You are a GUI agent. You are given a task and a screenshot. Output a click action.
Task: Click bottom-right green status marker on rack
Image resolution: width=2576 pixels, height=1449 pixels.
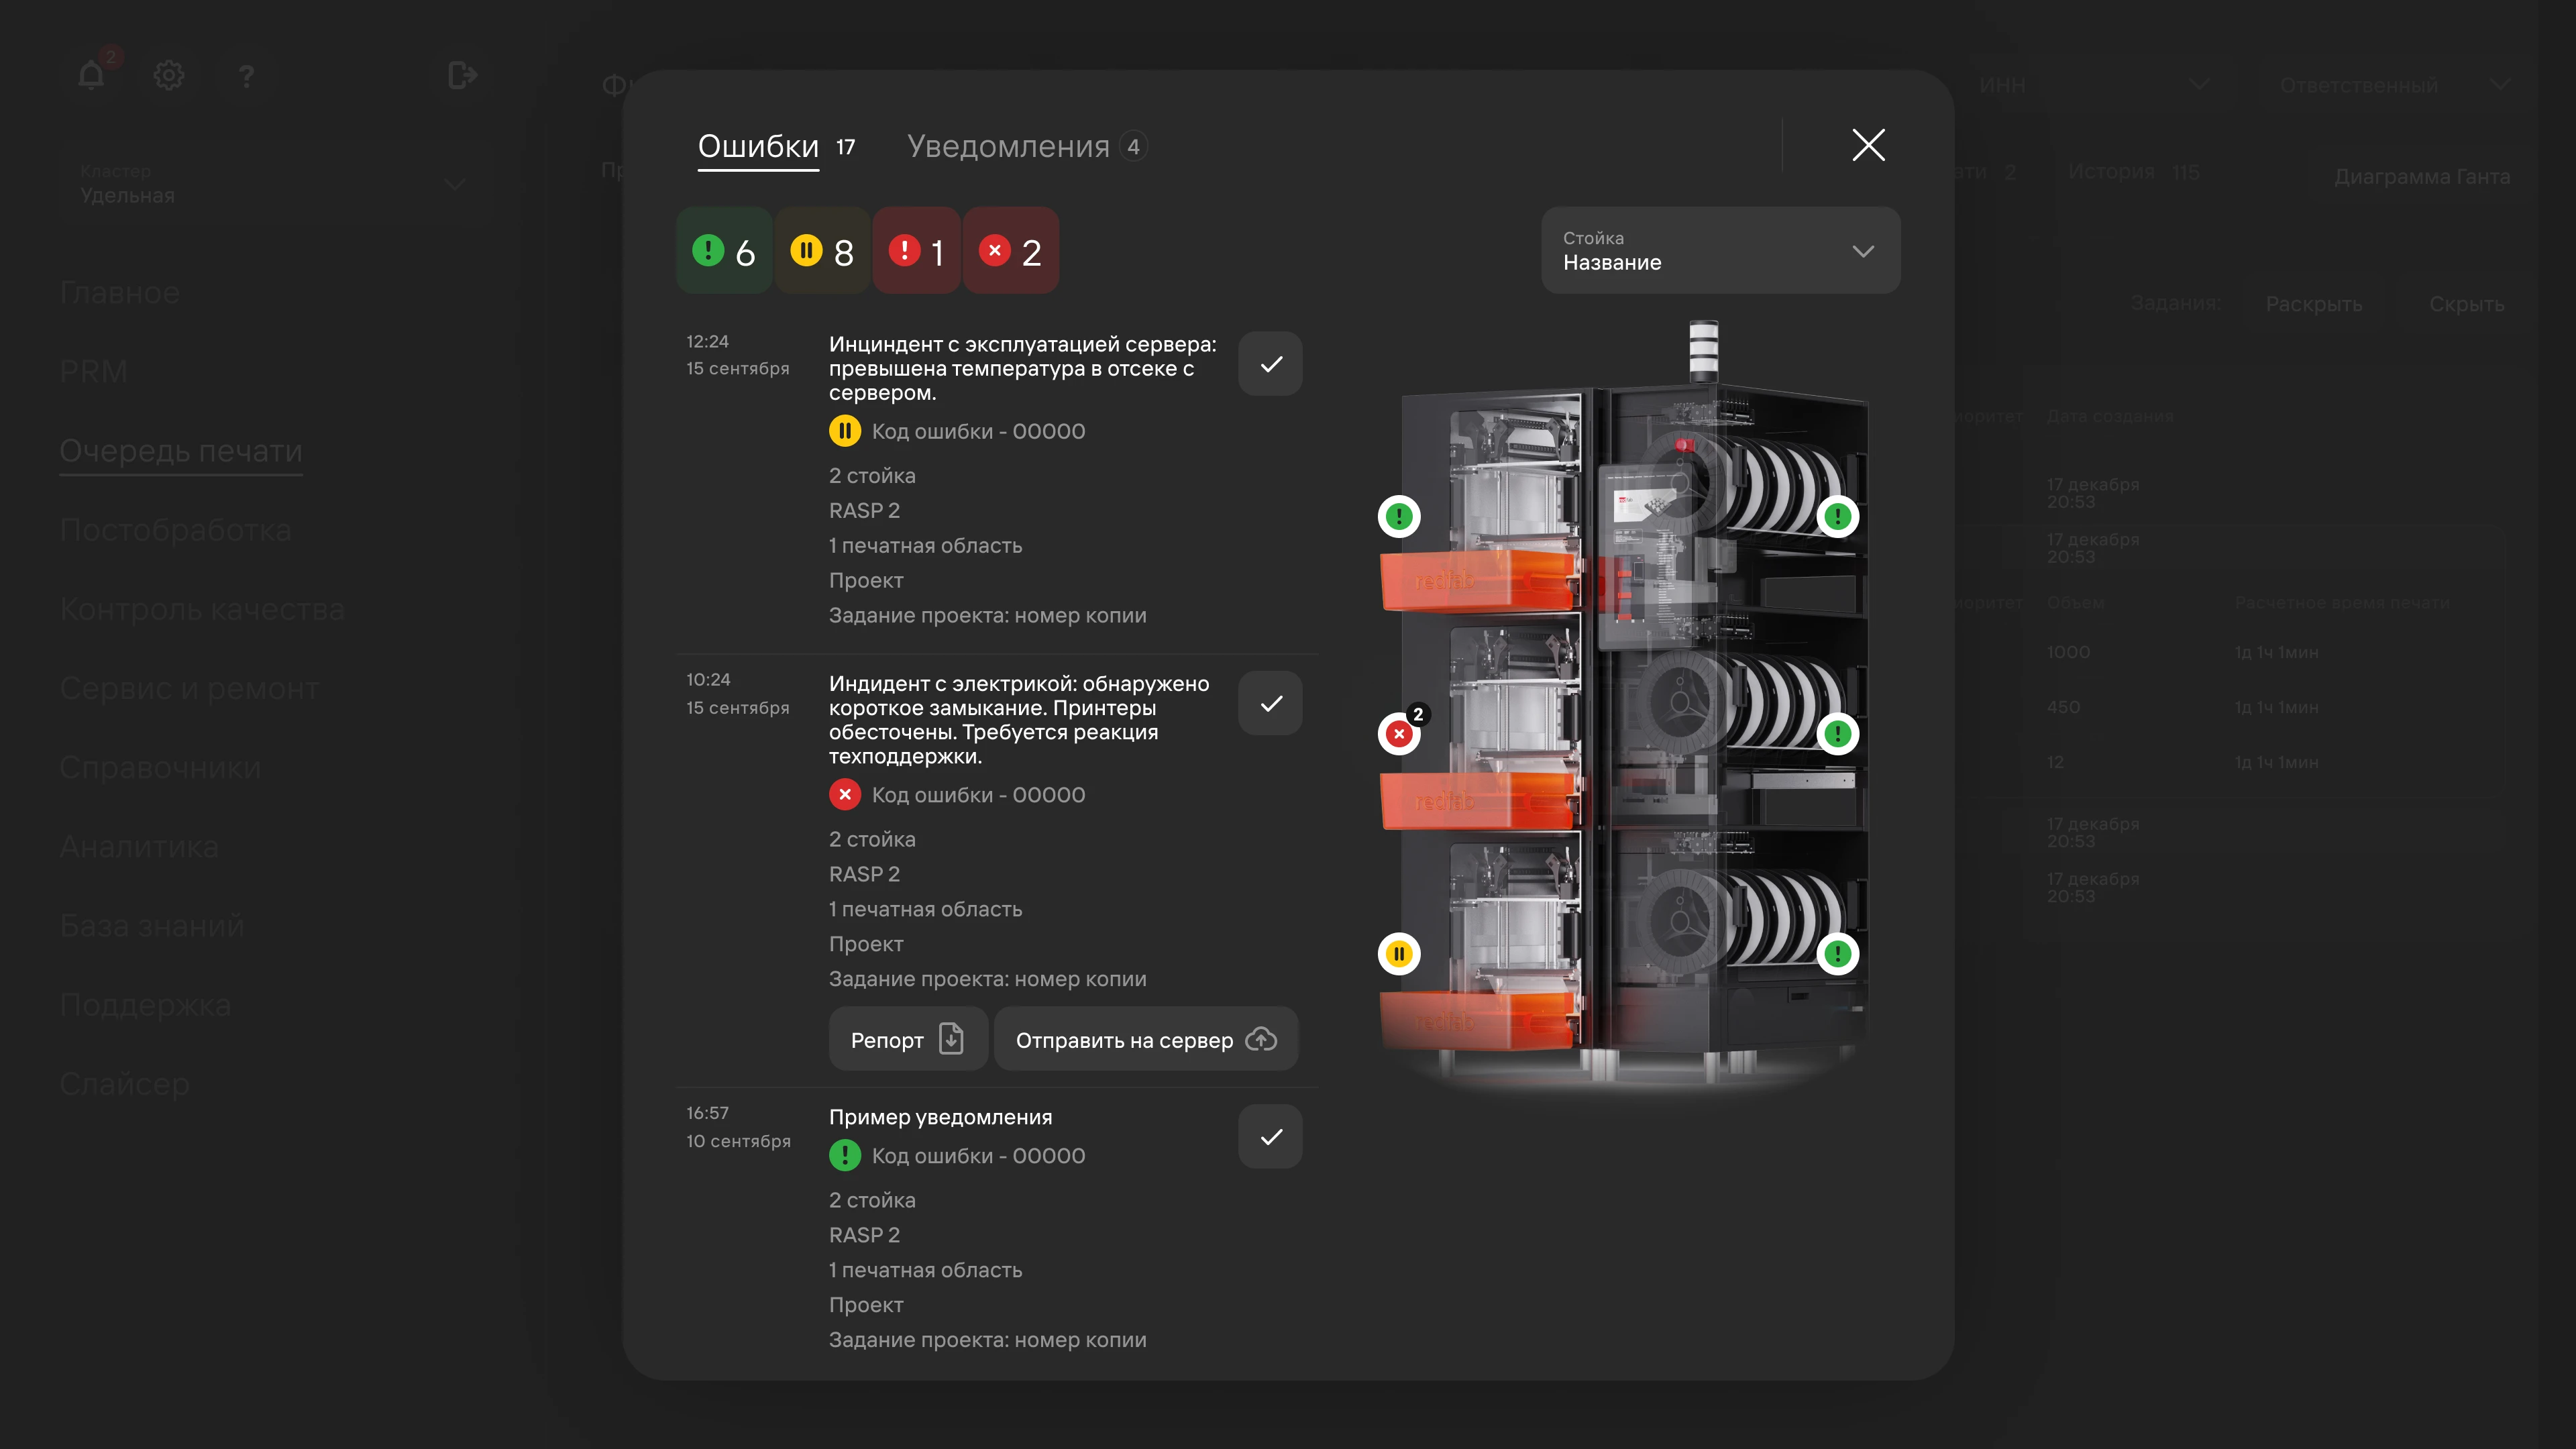tap(1837, 953)
